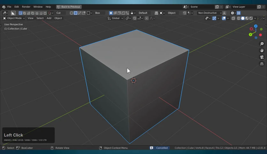Select the Solidify operation icon
The image size is (267, 154).
119,13
